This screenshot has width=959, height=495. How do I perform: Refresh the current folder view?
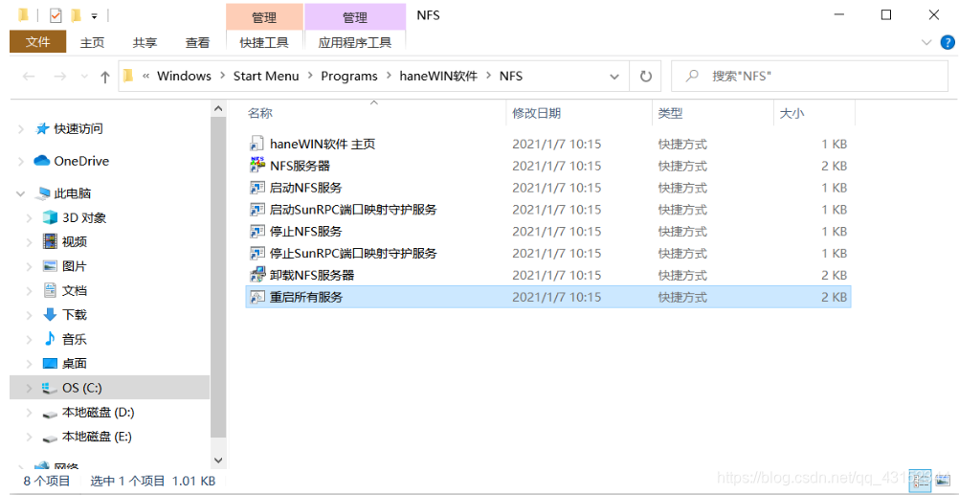pyautogui.click(x=646, y=76)
